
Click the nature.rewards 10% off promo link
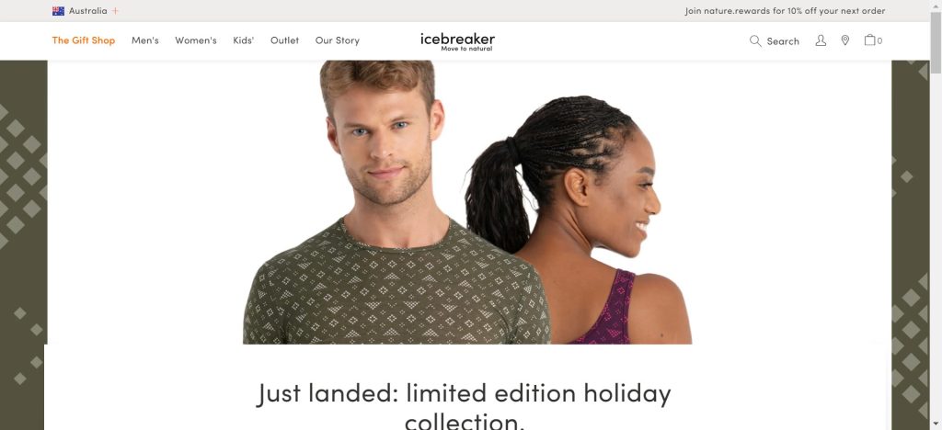pyautogui.click(x=785, y=11)
